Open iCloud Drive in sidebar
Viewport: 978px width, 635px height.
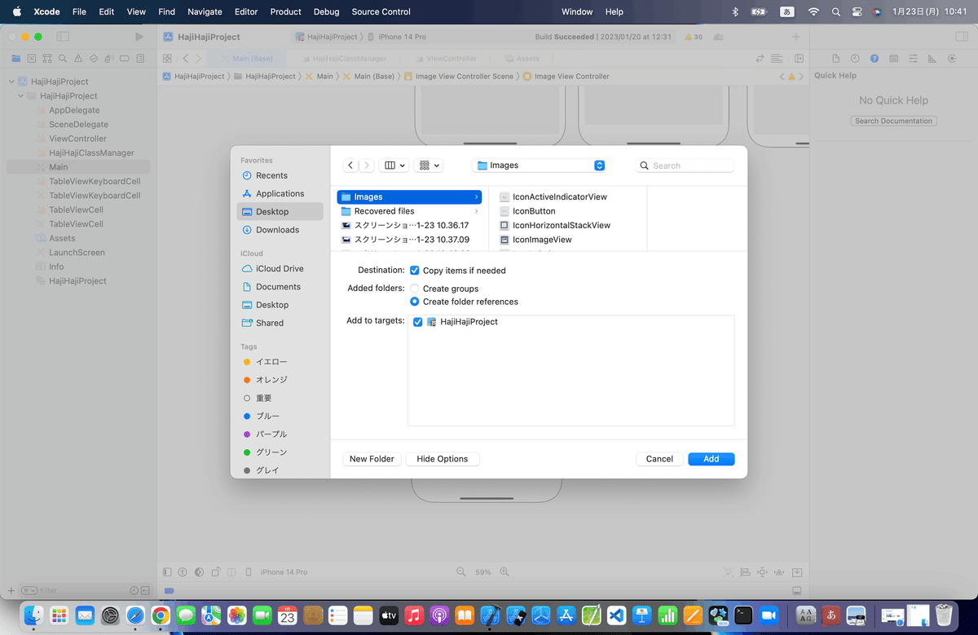point(280,268)
